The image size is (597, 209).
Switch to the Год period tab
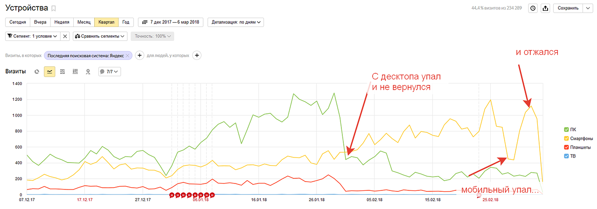pyautogui.click(x=126, y=22)
